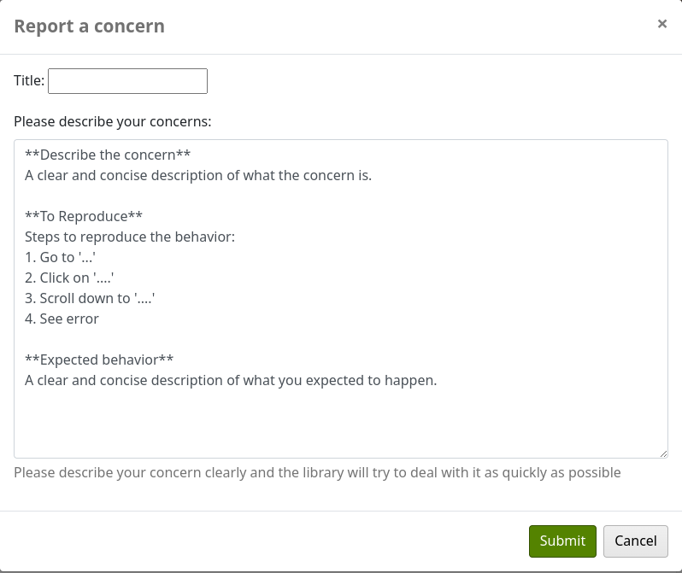Place cursor on '4. See error' line
Viewport: 682px width, 573px height.
click(x=62, y=319)
